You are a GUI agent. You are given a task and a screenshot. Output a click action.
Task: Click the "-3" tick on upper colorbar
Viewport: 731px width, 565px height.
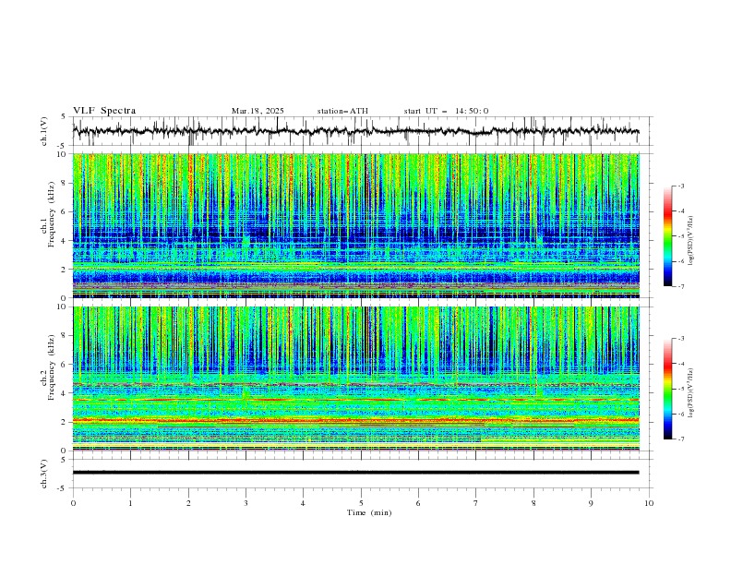[x=680, y=186]
